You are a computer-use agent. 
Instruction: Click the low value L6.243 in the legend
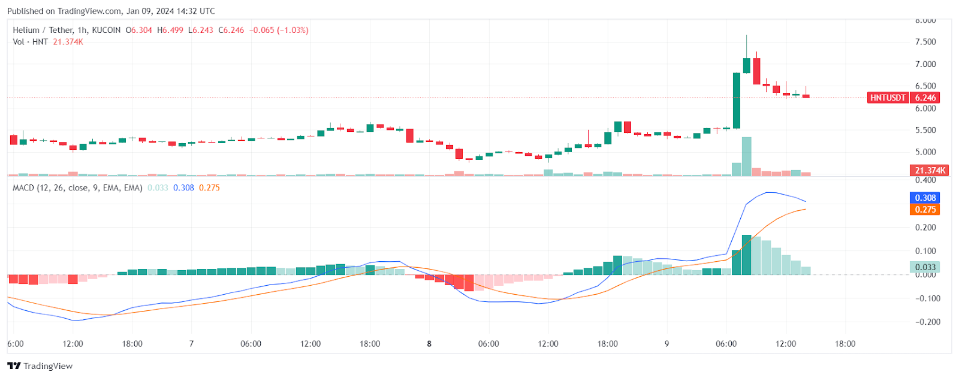pyautogui.click(x=201, y=30)
